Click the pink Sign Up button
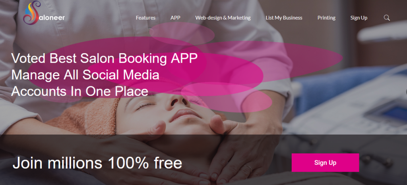Screen dimensions: 407x185 point(325,162)
